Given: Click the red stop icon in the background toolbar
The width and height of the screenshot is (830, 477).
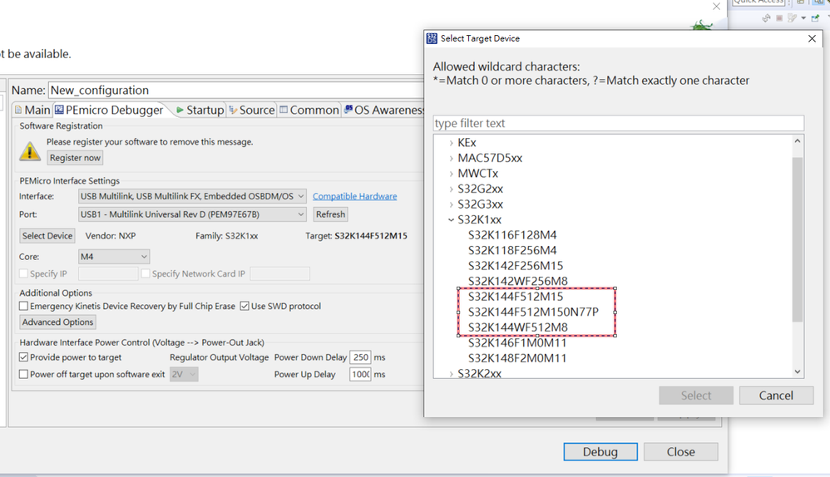Looking at the screenshot, I should click(x=779, y=18).
